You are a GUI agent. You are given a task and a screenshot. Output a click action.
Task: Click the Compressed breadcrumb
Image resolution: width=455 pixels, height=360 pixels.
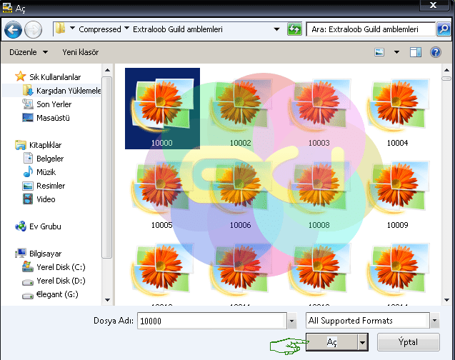click(x=100, y=29)
